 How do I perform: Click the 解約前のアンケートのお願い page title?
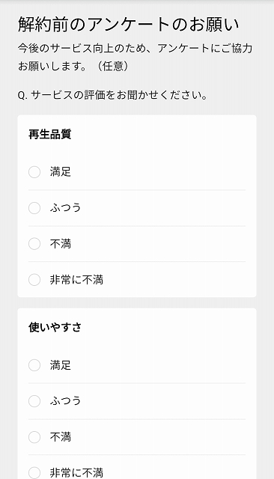pos(128,25)
